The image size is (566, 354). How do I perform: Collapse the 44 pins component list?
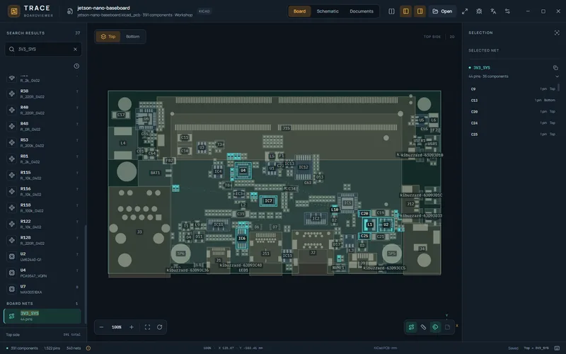pos(557,76)
